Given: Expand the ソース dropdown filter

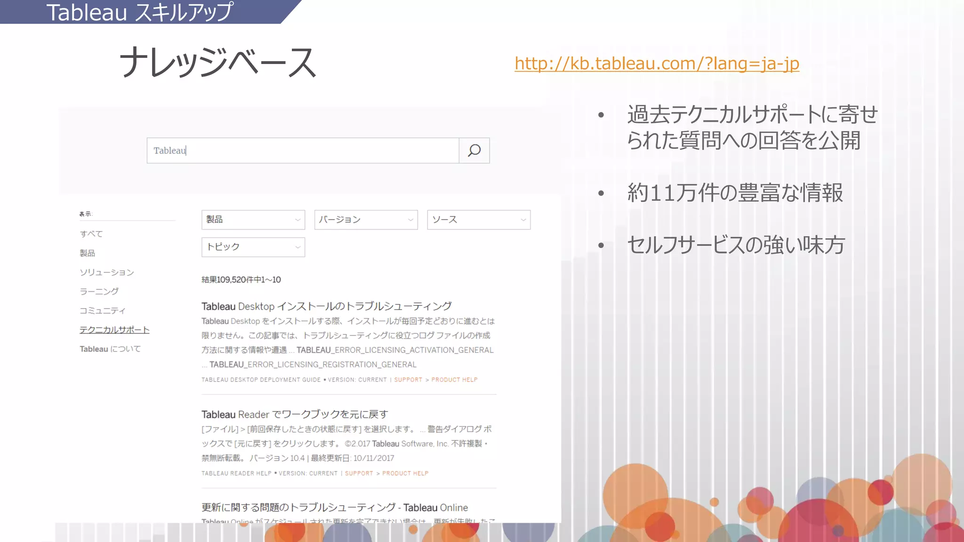Looking at the screenshot, I should [479, 220].
